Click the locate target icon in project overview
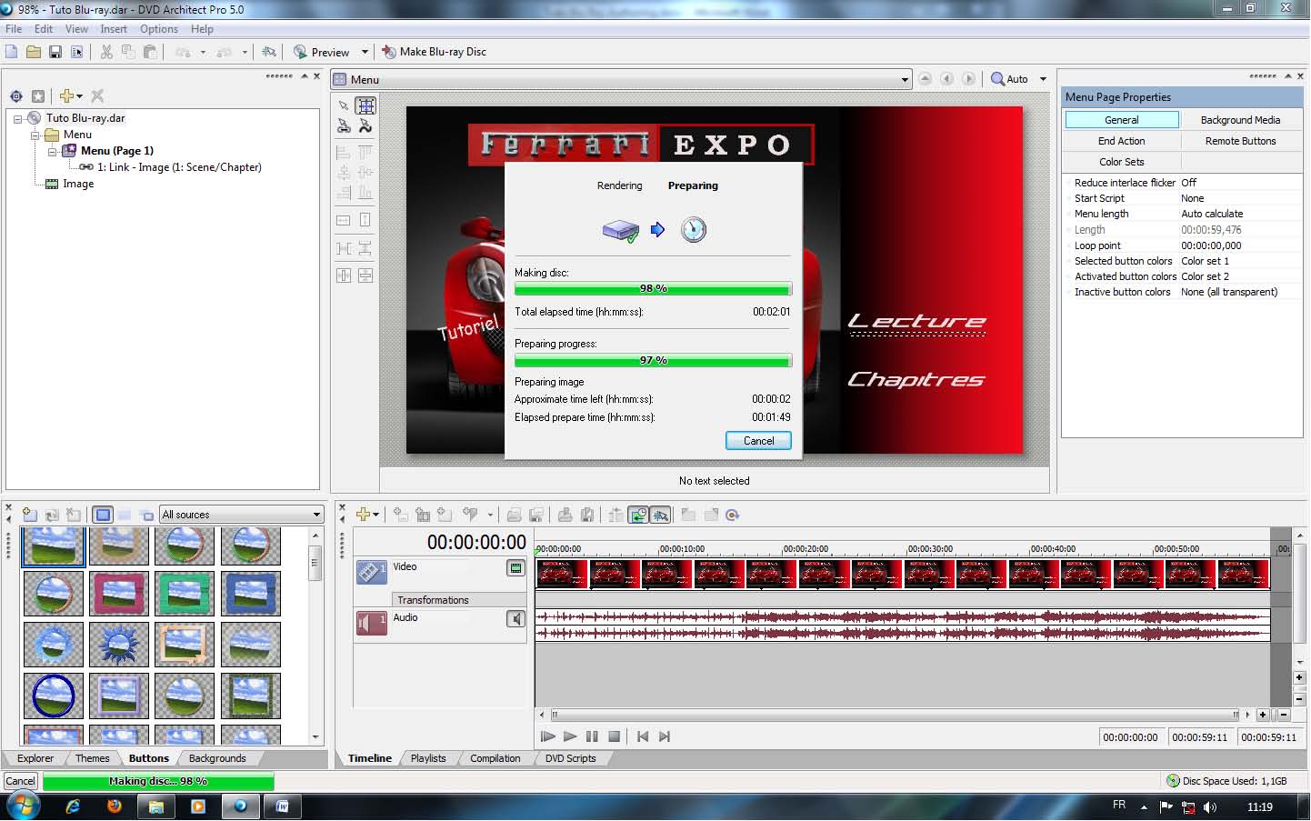Viewport: 1311px width, 821px height. (x=16, y=95)
